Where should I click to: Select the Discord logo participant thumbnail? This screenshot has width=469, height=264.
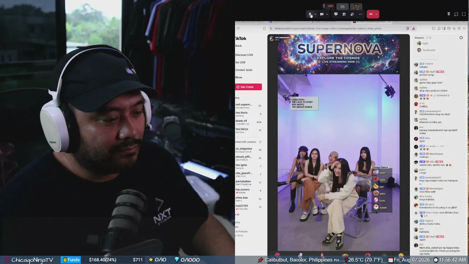(x=342, y=6)
